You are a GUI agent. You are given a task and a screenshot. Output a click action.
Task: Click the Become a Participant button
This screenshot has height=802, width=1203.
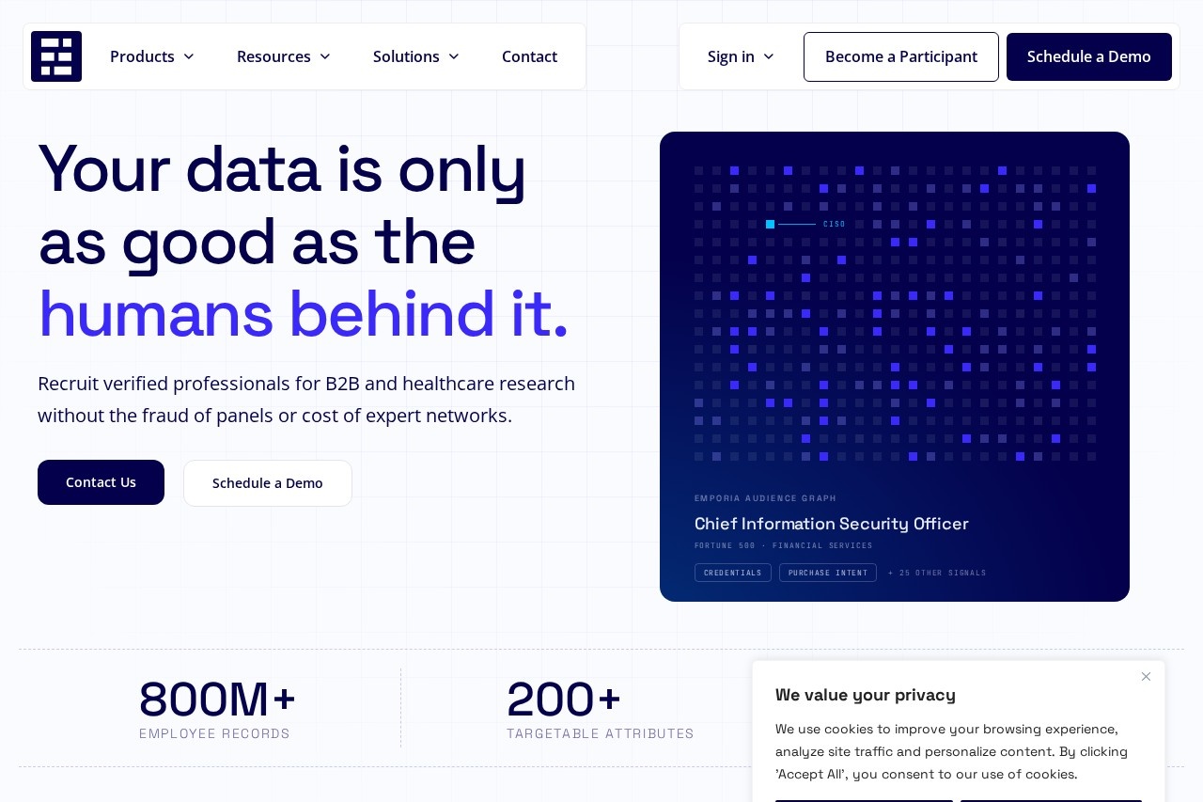pyautogui.click(x=901, y=56)
